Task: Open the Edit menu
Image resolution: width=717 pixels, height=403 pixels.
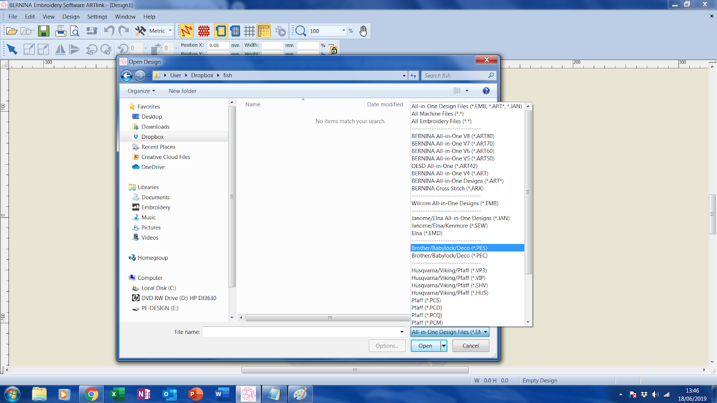Action: pyautogui.click(x=30, y=17)
